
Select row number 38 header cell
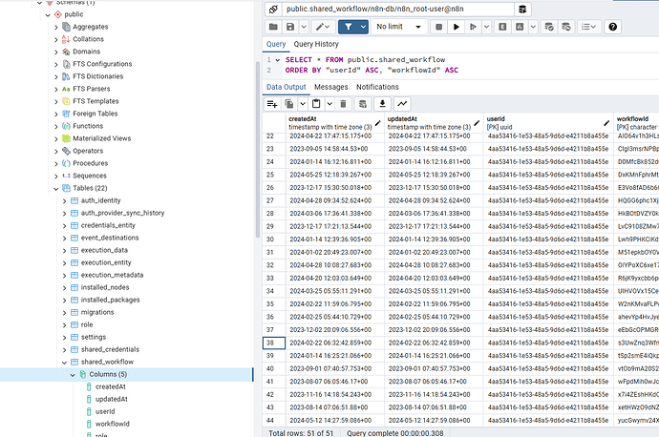point(274,343)
